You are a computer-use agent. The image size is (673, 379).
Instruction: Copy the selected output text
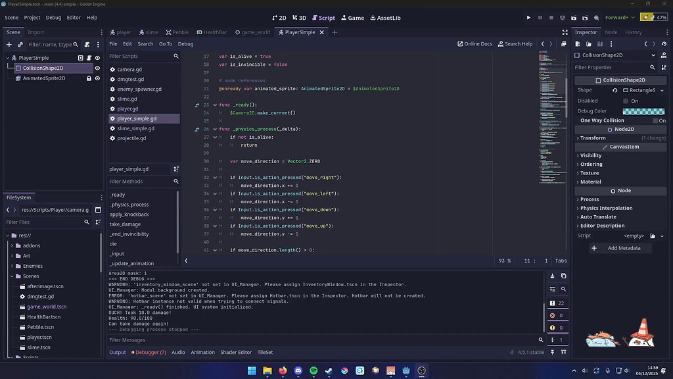pyautogui.click(x=563, y=276)
